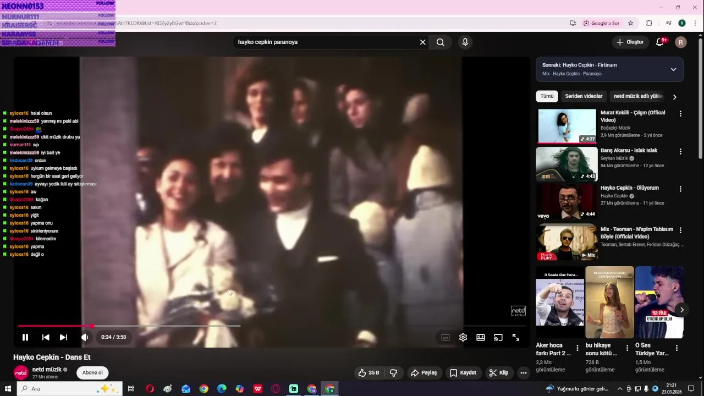
Task: Open the browser three-dot menu
Action: click(x=695, y=23)
